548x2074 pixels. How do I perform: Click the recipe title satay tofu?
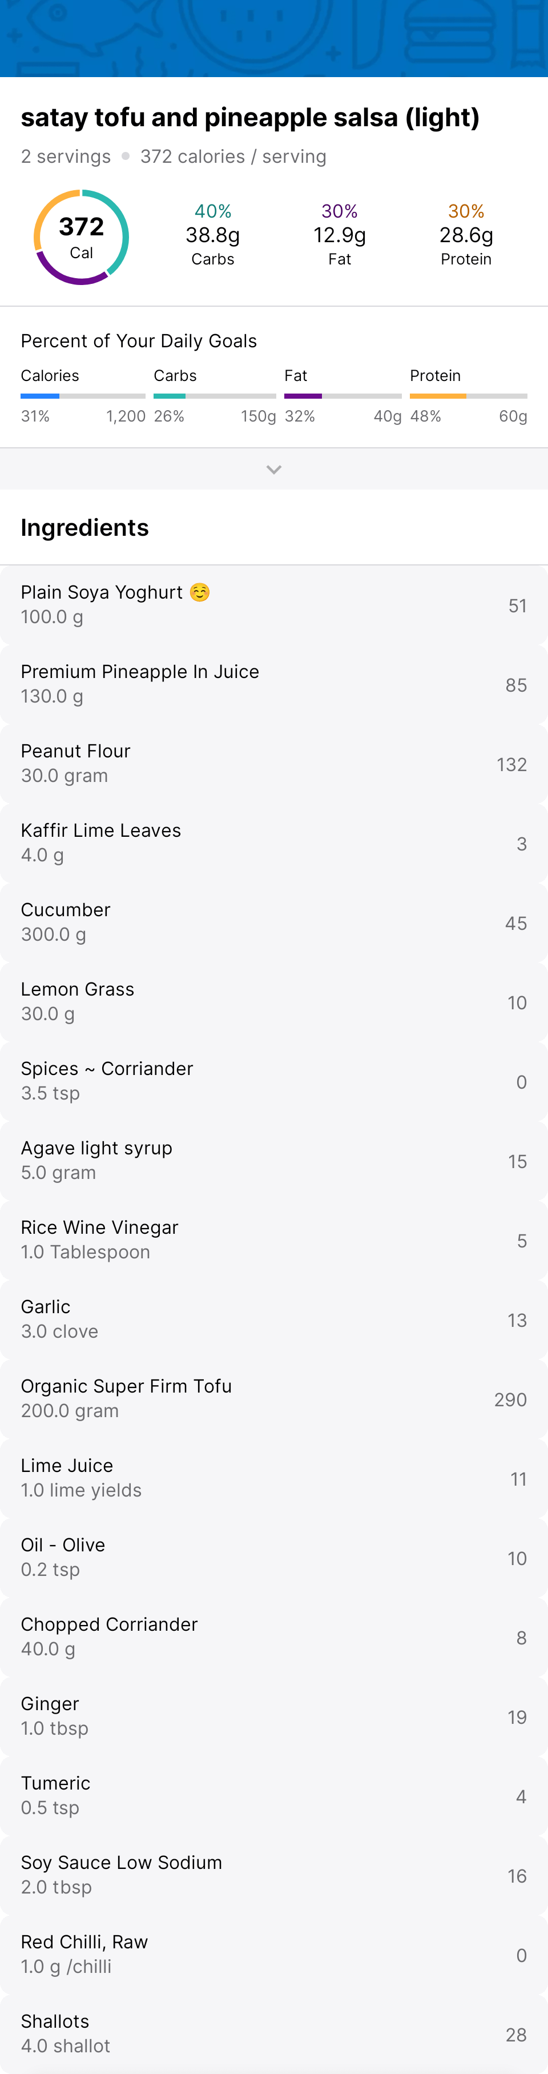click(250, 118)
